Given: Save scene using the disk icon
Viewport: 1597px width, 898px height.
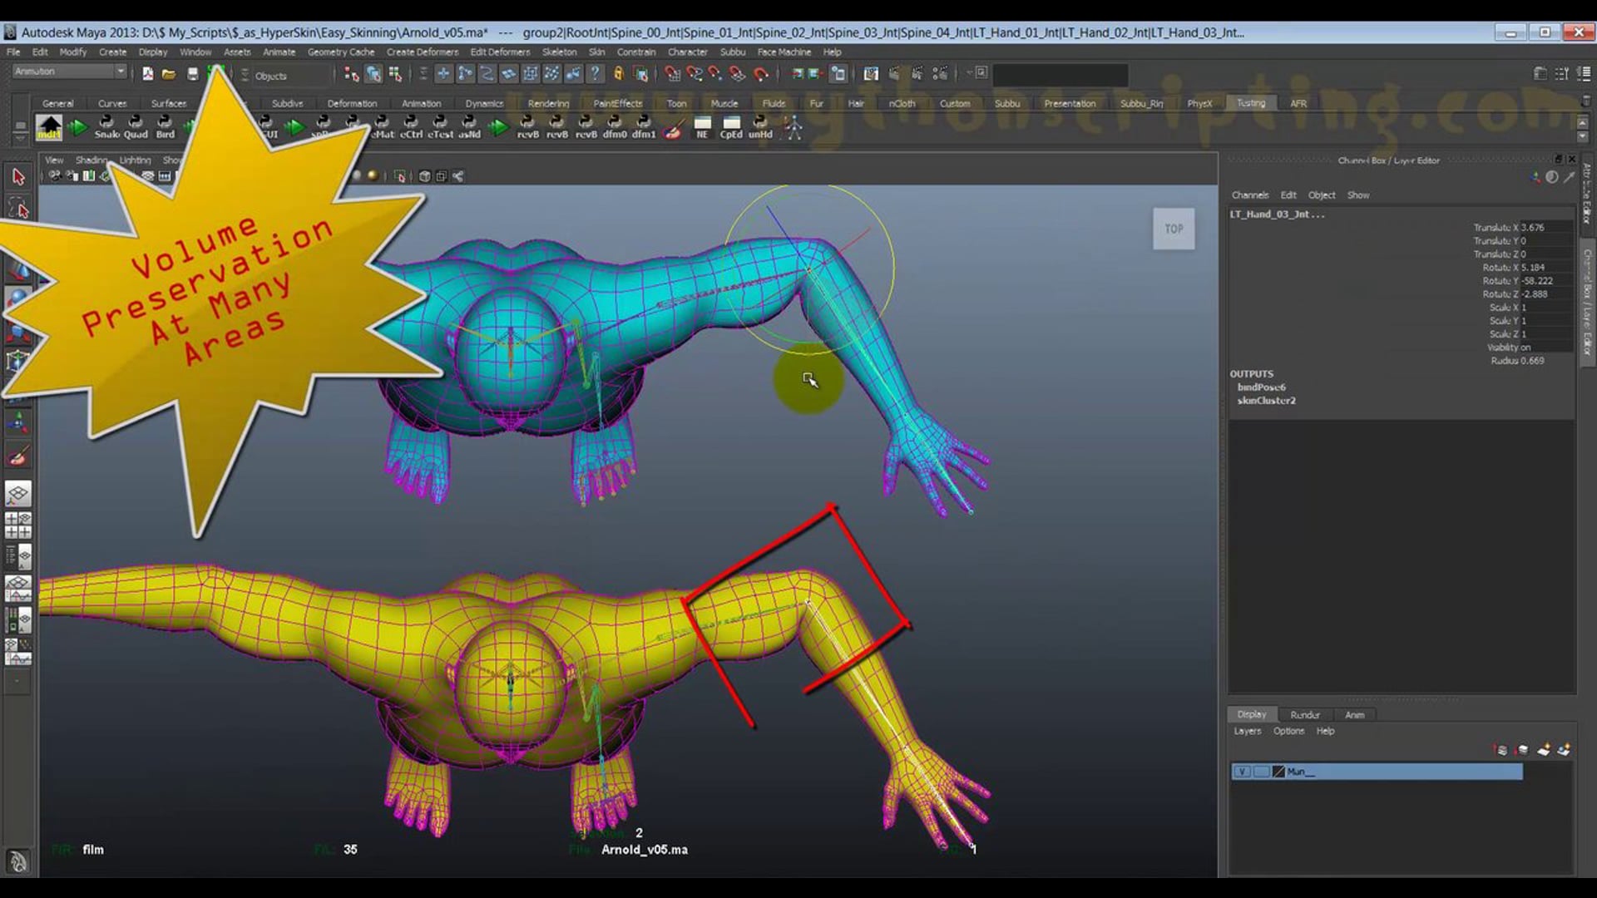Looking at the screenshot, I should (x=192, y=74).
